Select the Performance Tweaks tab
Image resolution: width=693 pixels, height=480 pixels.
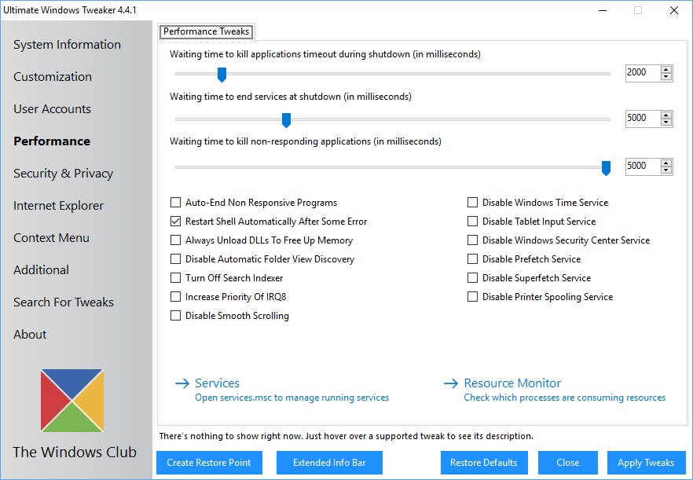tap(207, 31)
